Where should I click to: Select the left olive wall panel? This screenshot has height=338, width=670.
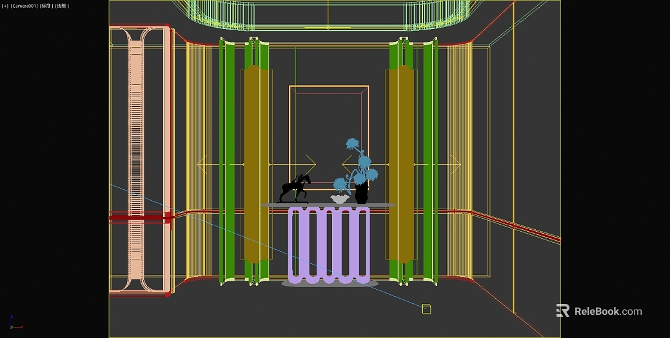(x=255, y=164)
